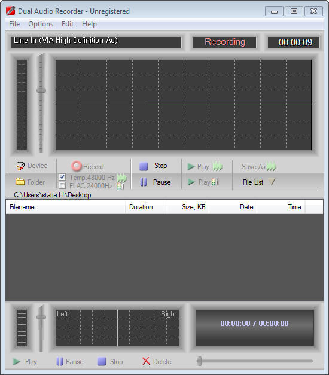
Task: Click the Save As waveform icon
Action: click(x=272, y=166)
